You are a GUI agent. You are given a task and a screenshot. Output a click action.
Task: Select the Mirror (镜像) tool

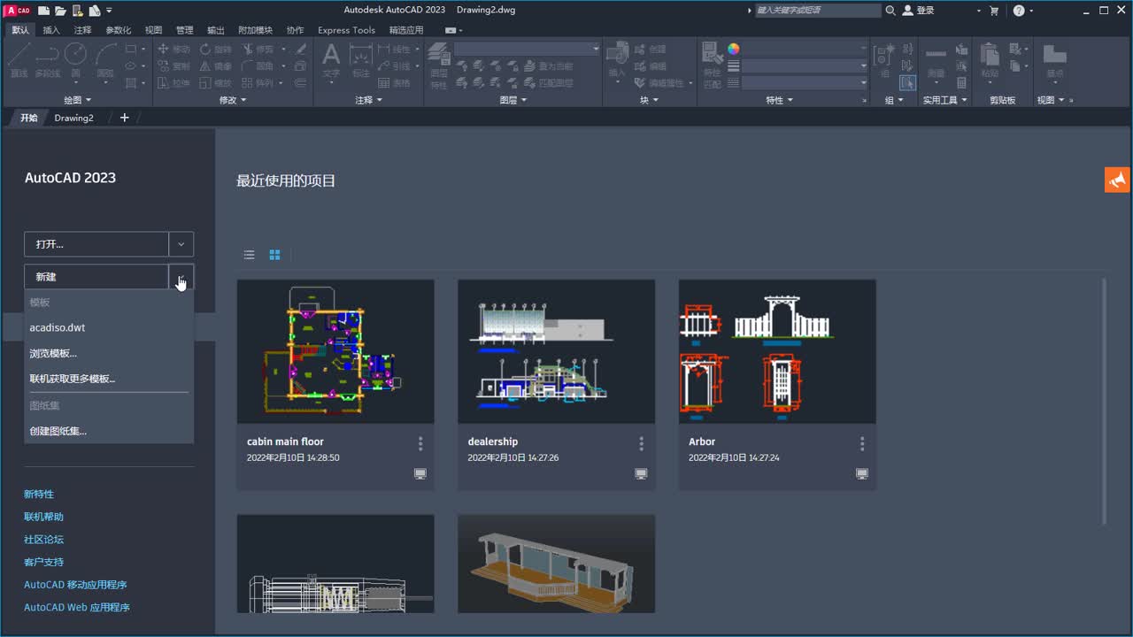[215, 66]
